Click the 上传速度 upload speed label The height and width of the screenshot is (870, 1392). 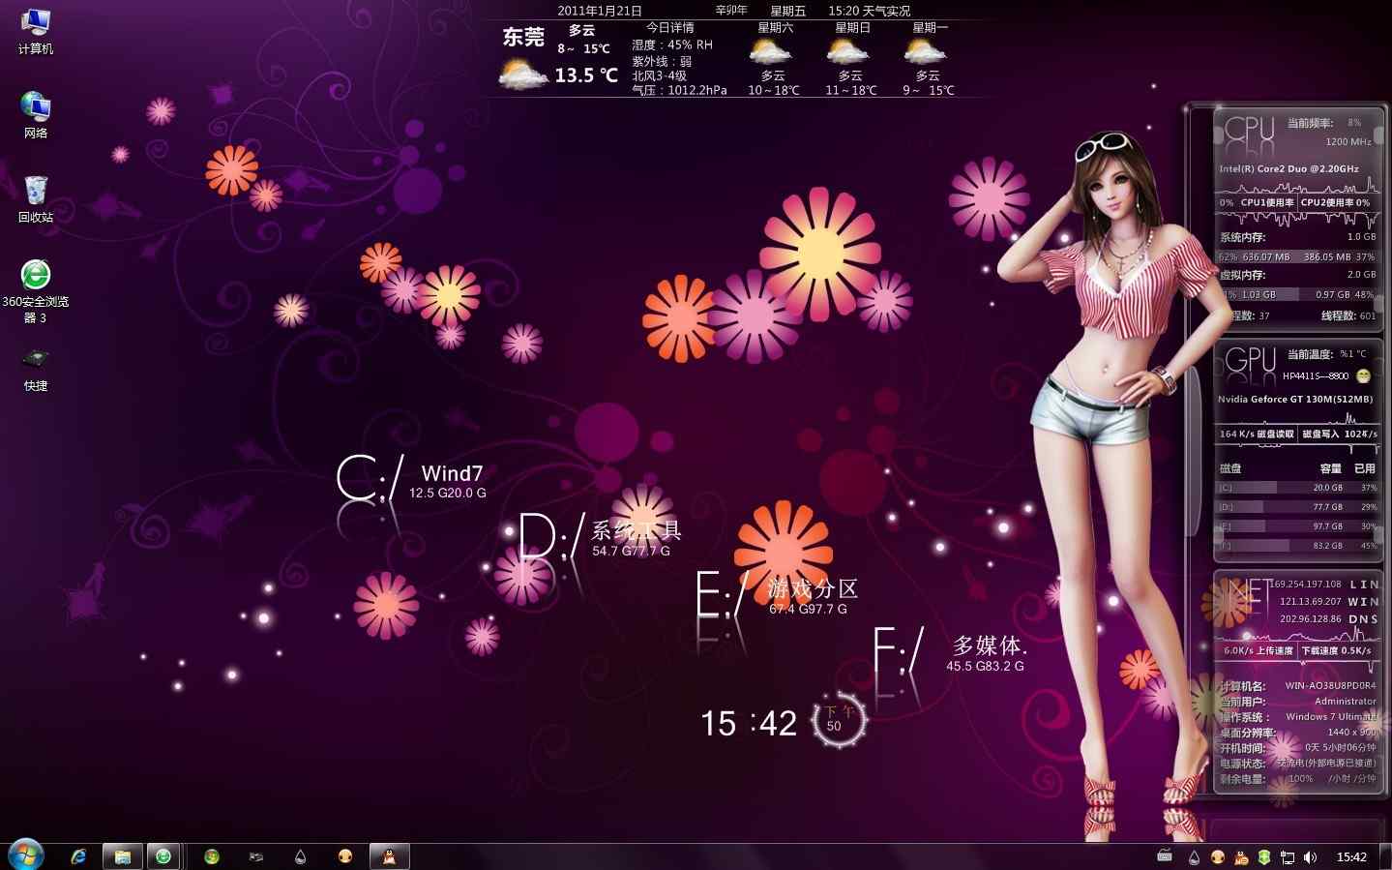click(1274, 650)
